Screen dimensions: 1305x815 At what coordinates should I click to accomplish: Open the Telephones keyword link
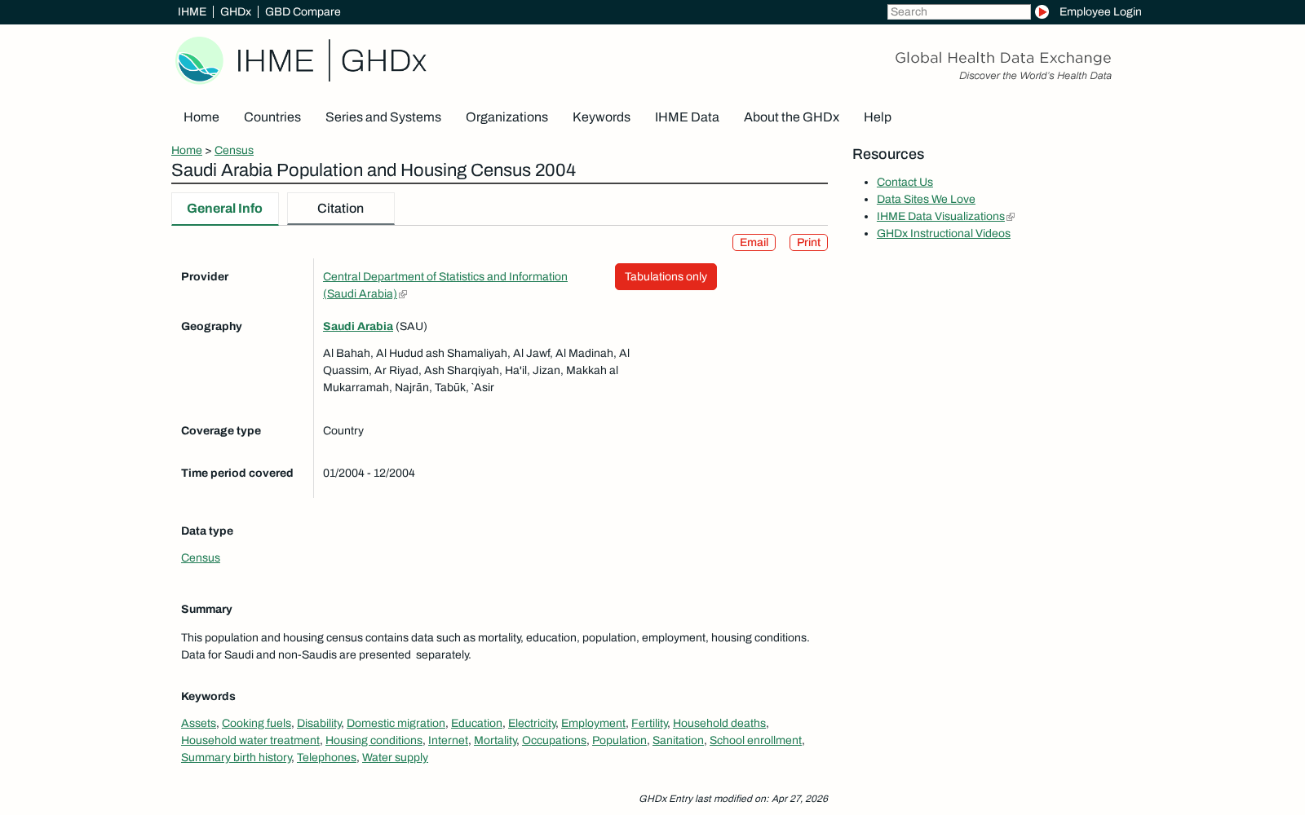click(326, 757)
